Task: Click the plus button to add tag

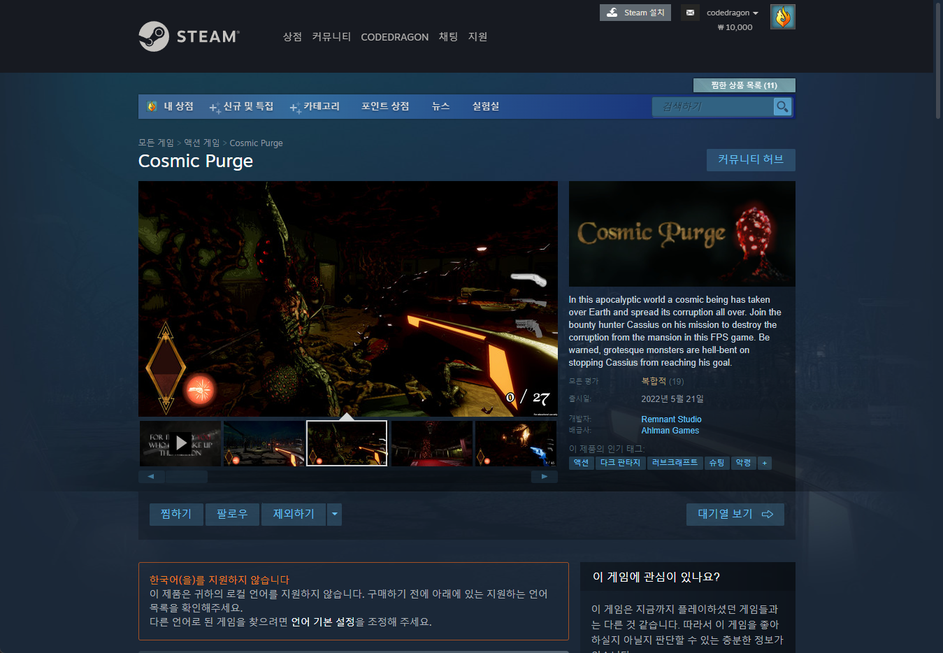Action: pyautogui.click(x=765, y=463)
